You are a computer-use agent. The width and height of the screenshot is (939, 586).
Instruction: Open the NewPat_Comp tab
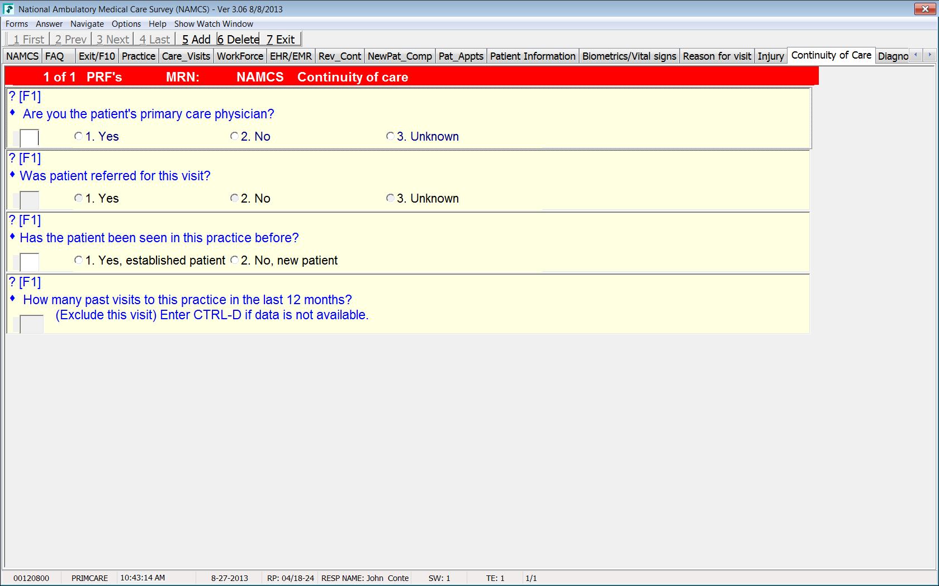coord(400,56)
